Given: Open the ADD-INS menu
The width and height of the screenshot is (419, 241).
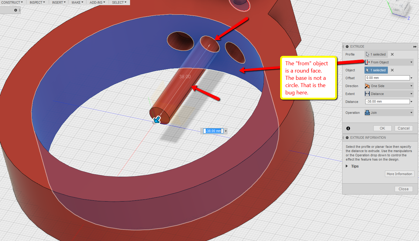Looking at the screenshot, I should click(96, 2).
